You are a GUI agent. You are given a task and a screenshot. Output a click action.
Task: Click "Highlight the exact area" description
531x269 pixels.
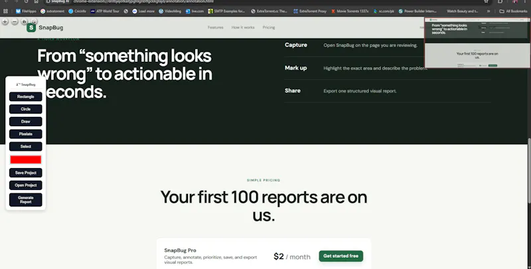tap(376, 68)
